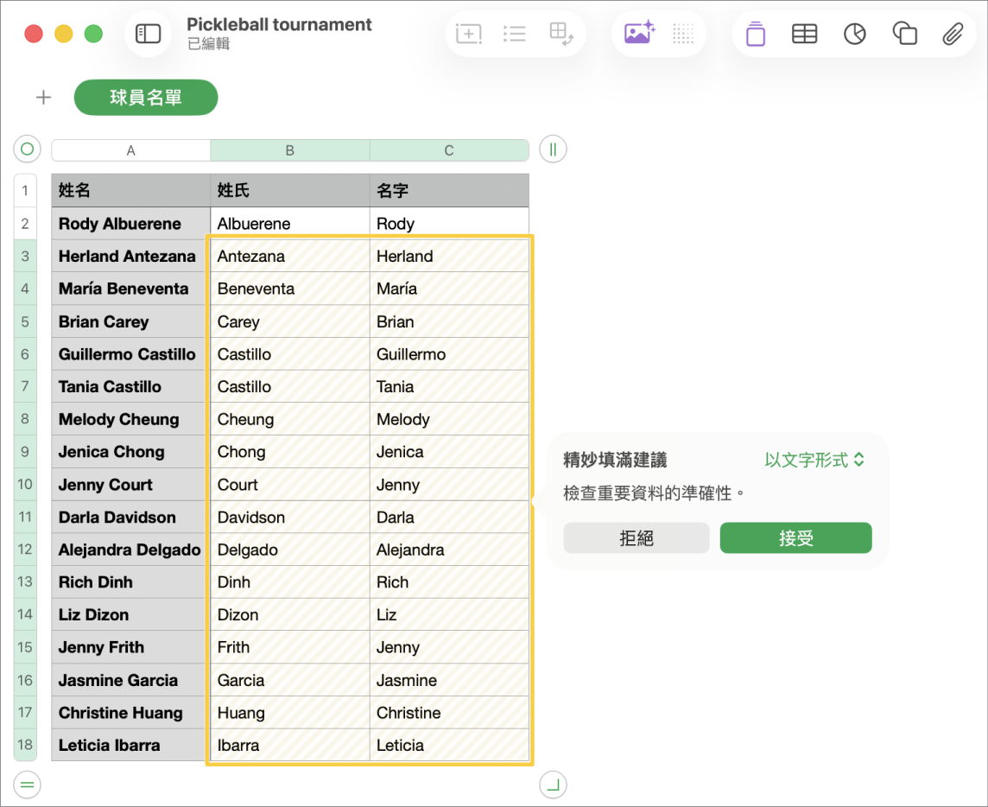Add a new sheet with plus

pos(43,97)
